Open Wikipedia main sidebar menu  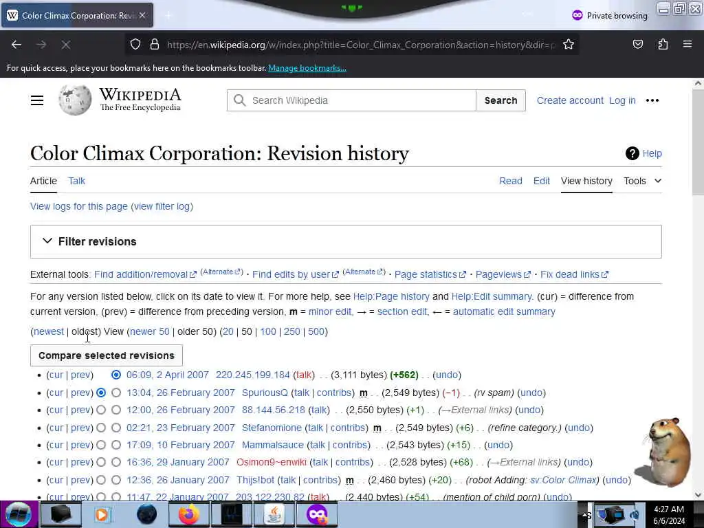tap(37, 100)
